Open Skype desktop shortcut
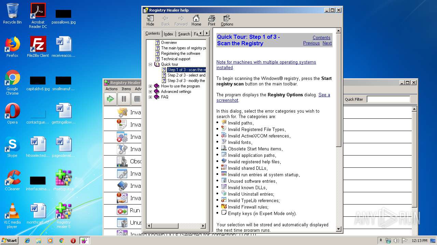437x245 pixels. [x=12, y=147]
